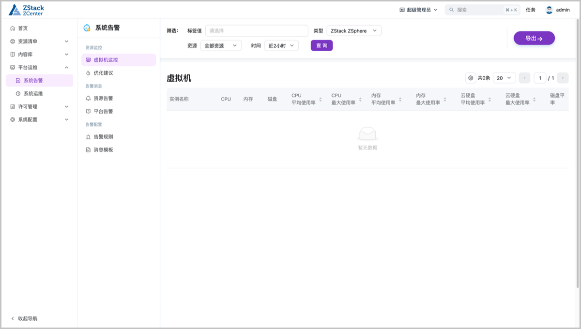Screen dimensions: 581x329
Task: Click the 系统运维 clock icon
Action: pyautogui.click(x=18, y=94)
